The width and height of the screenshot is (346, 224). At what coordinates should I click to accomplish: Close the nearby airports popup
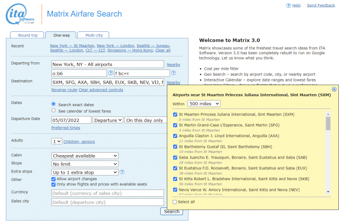tap(334, 89)
